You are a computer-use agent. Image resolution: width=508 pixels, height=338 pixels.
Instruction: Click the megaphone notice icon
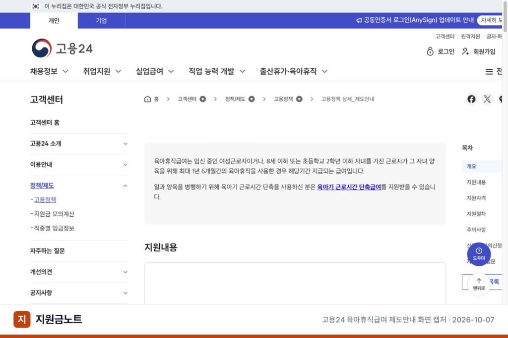tap(359, 20)
